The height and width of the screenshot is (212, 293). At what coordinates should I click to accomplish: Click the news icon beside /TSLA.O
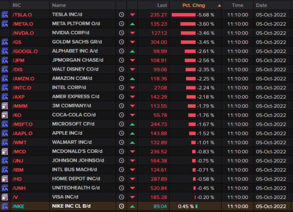click(5, 15)
